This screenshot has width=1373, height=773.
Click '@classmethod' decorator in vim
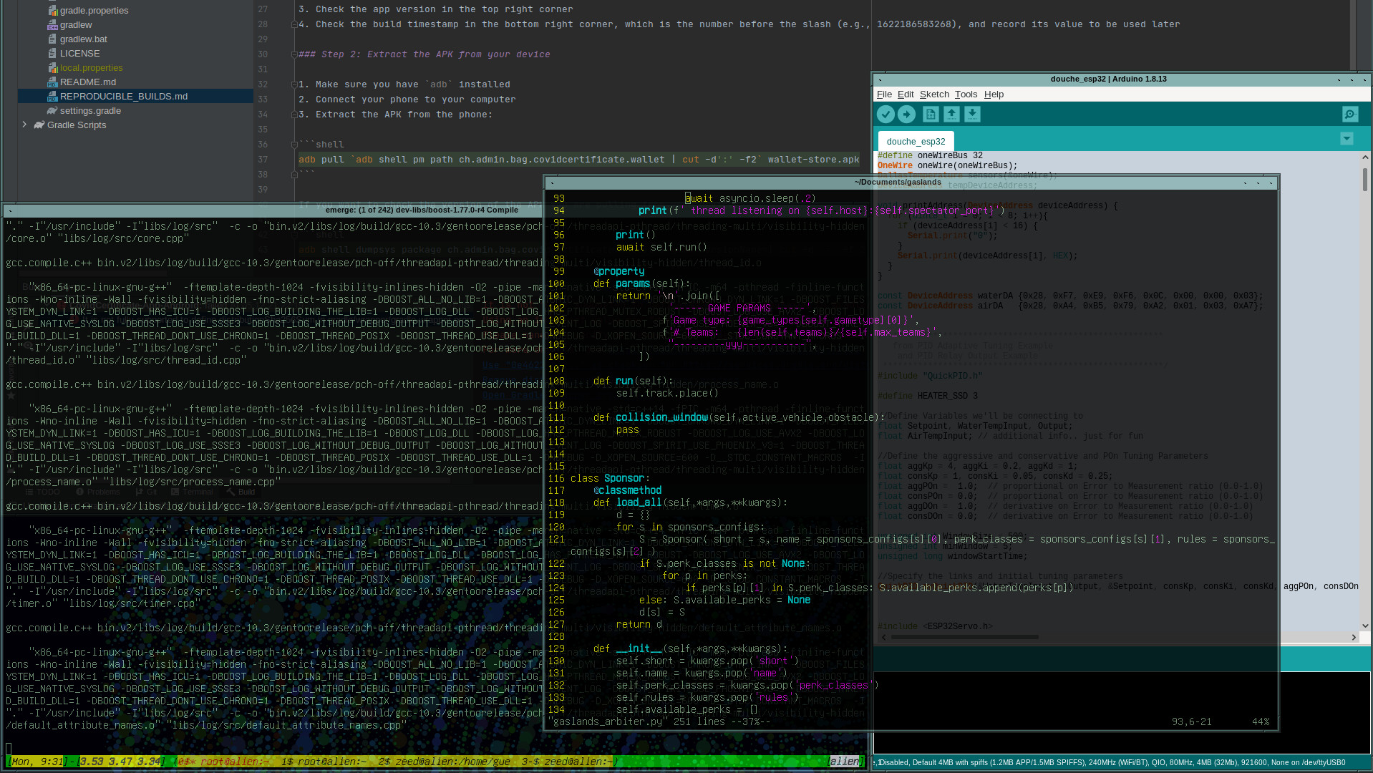[x=627, y=490]
